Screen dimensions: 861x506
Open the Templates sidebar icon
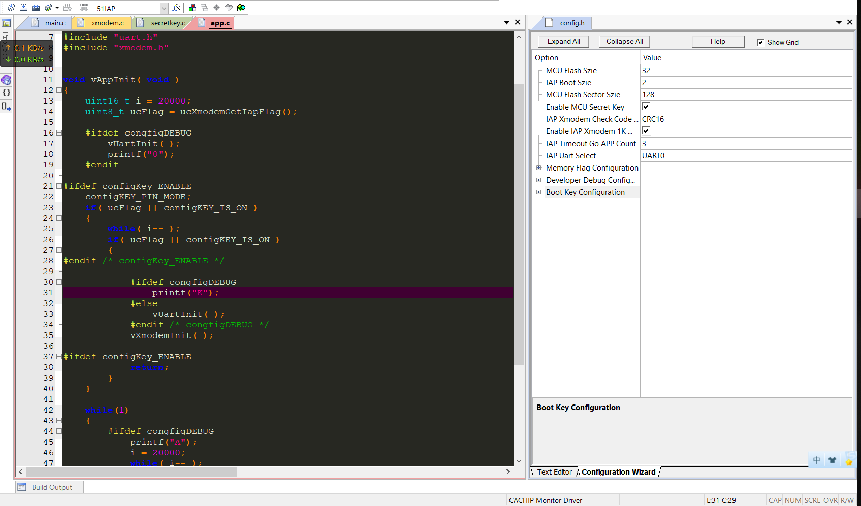(x=6, y=106)
